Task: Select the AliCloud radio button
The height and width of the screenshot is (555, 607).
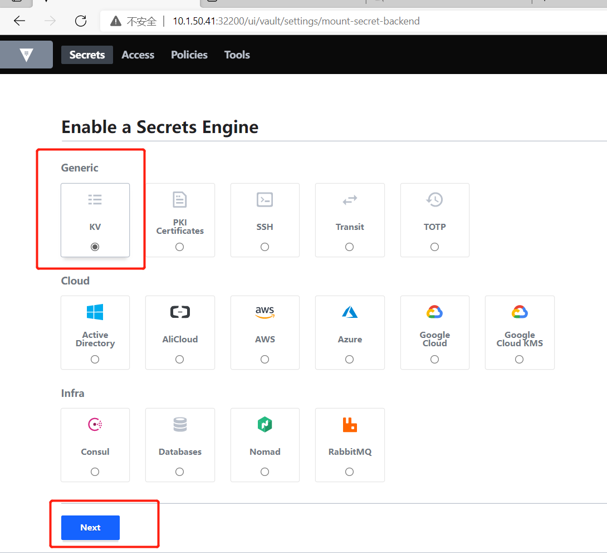Action: point(180,360)
